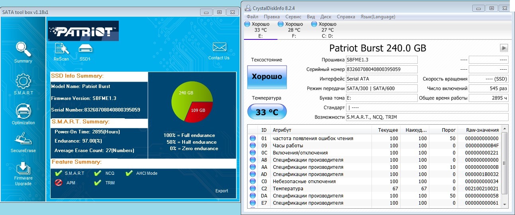Switch to the C: D: drive tab

327,30
